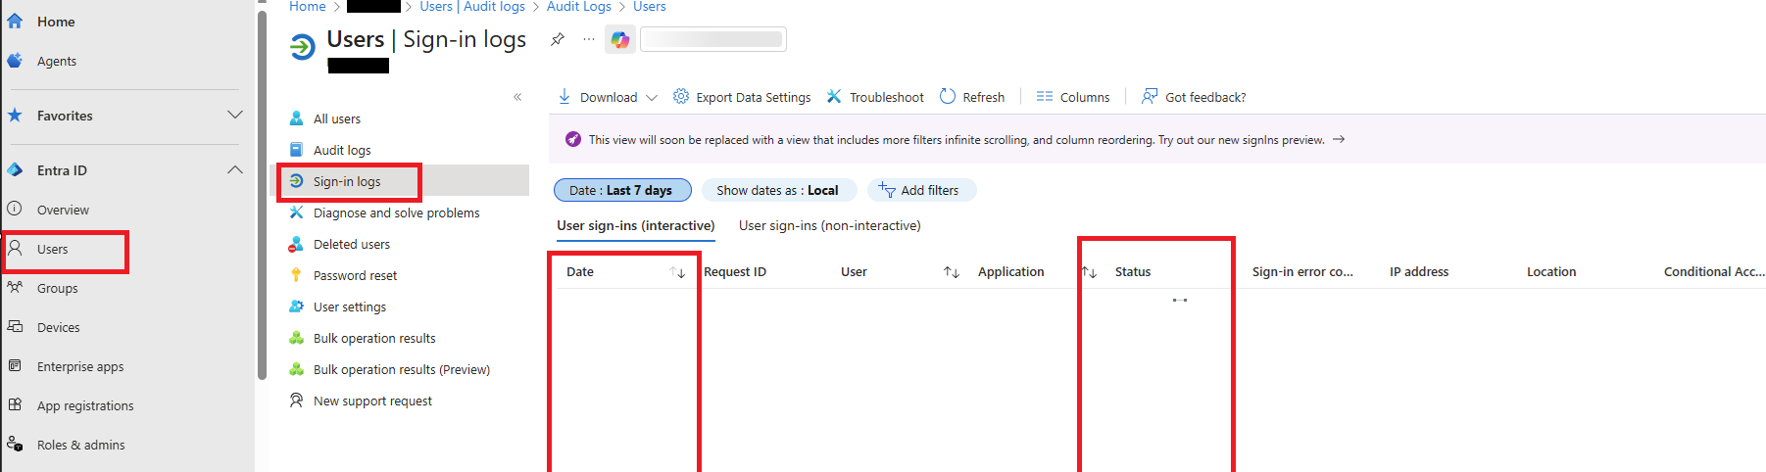Image resolution: width=1766 pixels, height=472 pixels.
Task: Click the rocket icon in preview banner
Action: [x=573, y=140]
